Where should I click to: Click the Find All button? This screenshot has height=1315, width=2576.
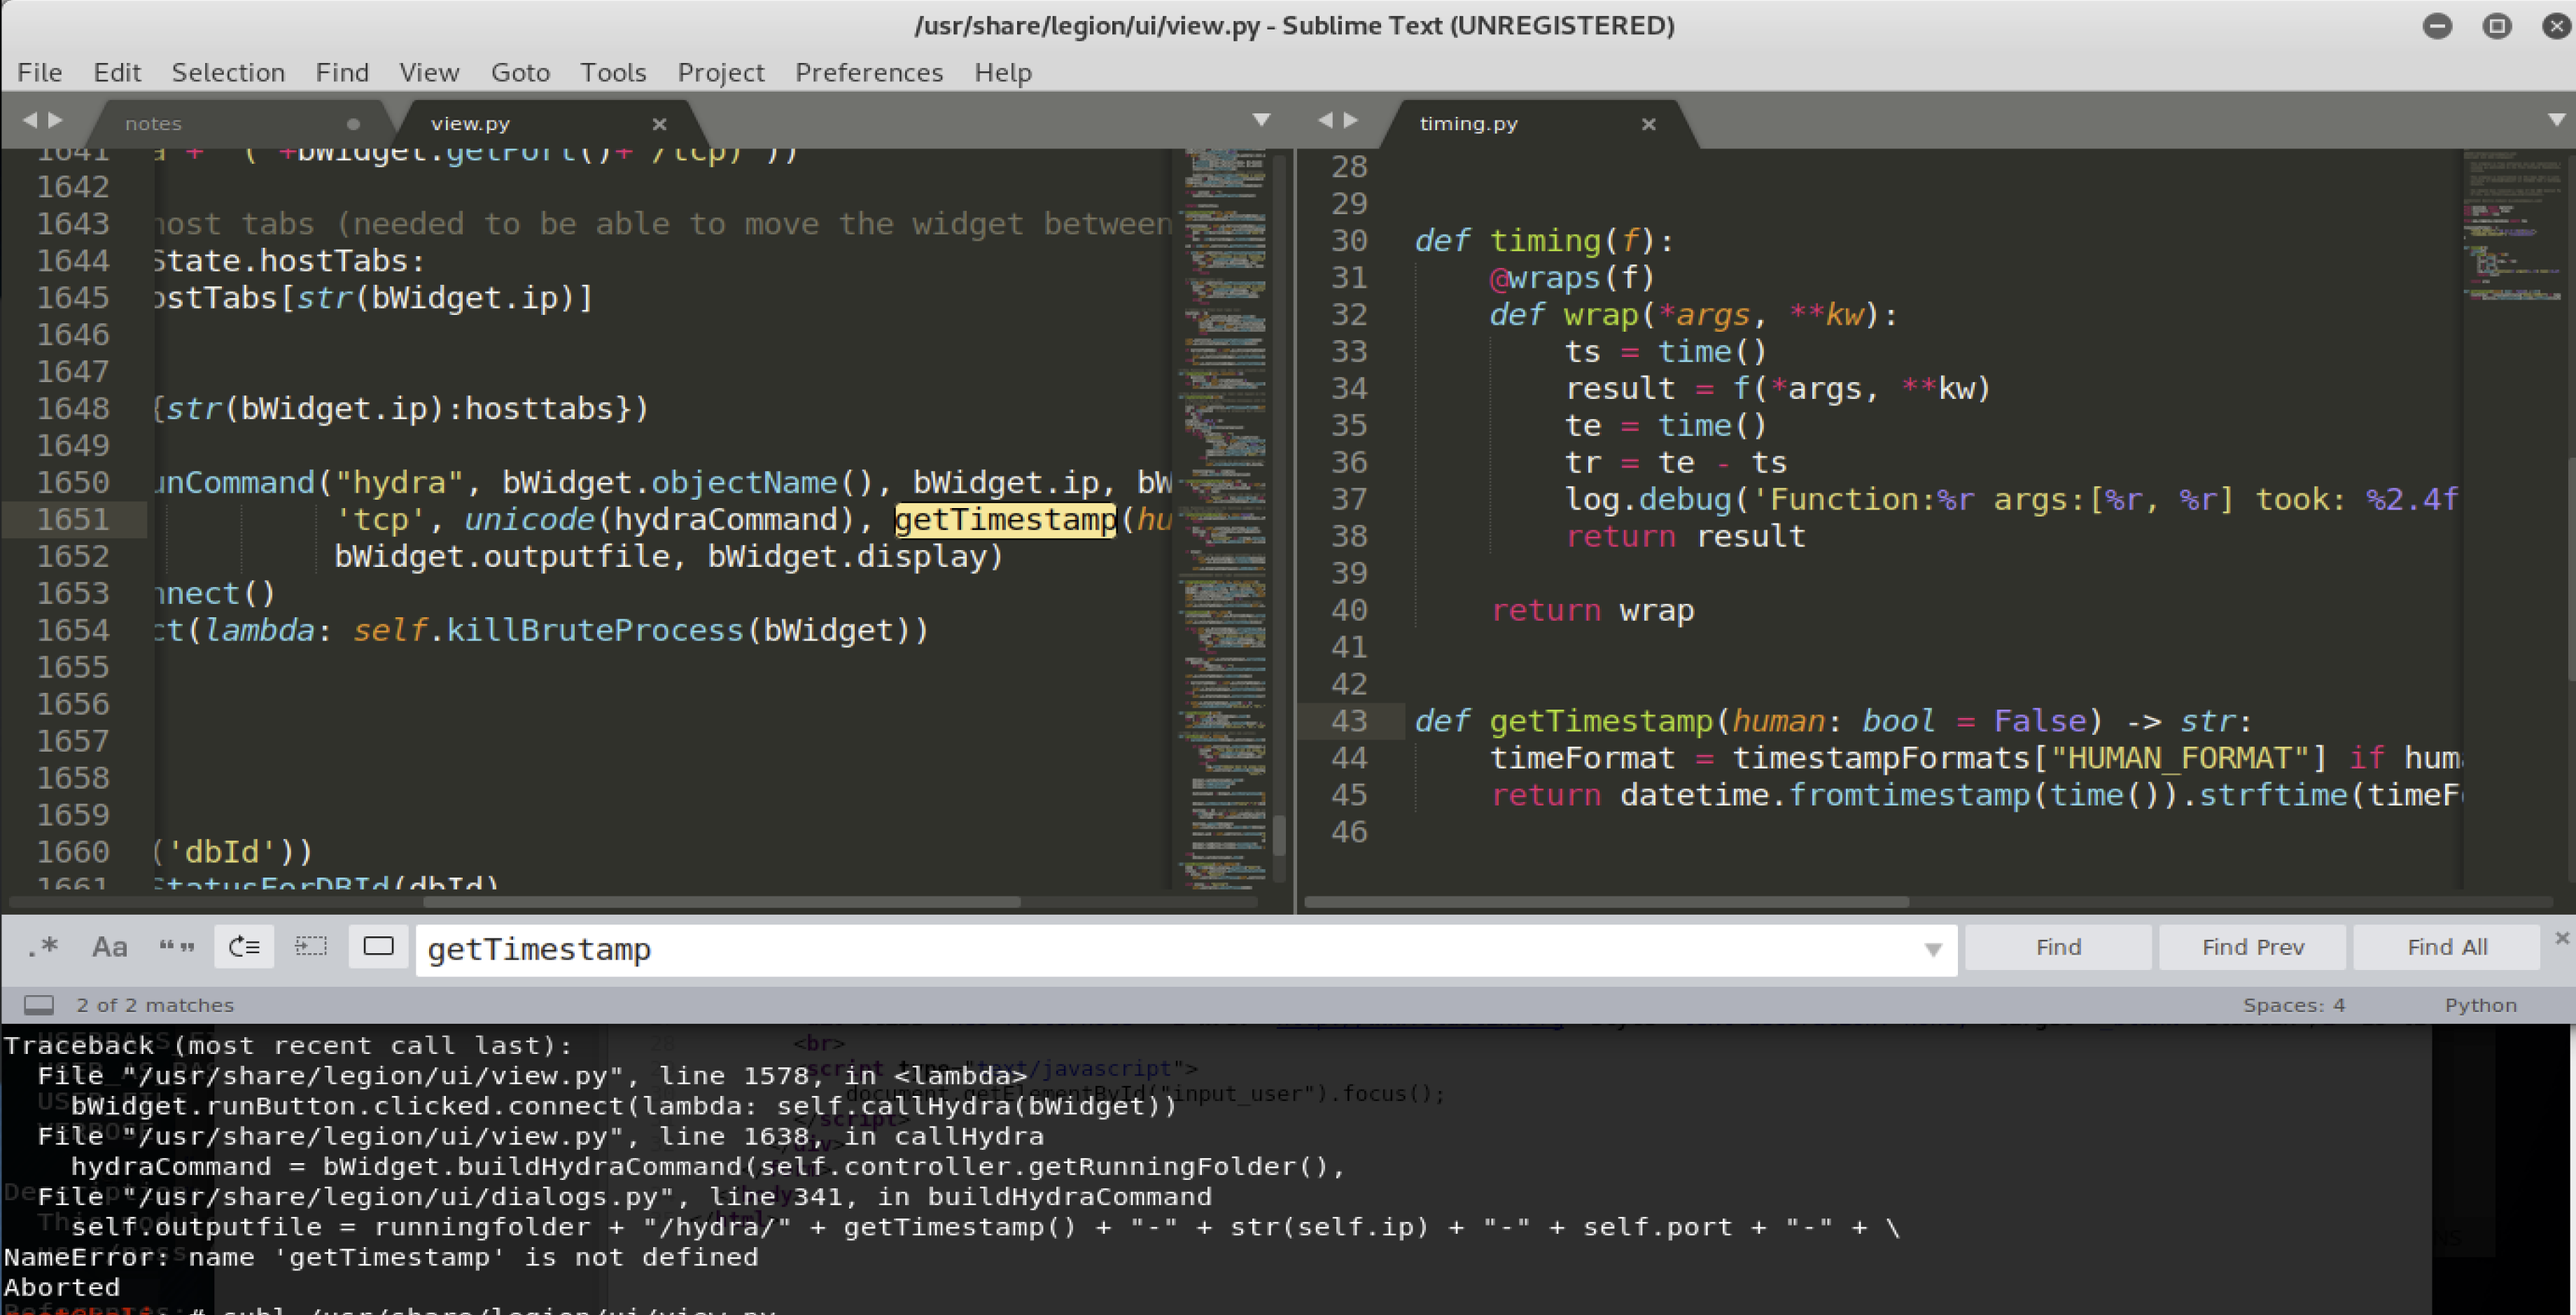(x=2446, y=948)
